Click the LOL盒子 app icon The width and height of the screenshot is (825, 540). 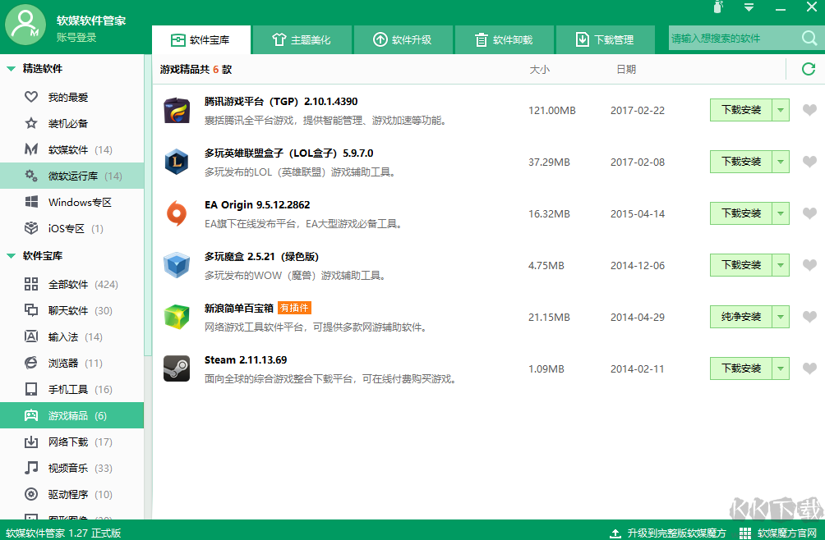point(177,162)
